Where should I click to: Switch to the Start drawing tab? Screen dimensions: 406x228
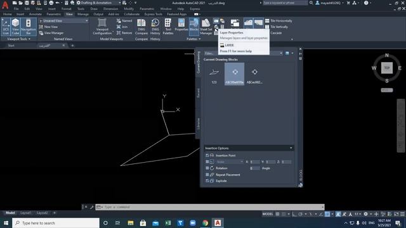coord(11,46)
